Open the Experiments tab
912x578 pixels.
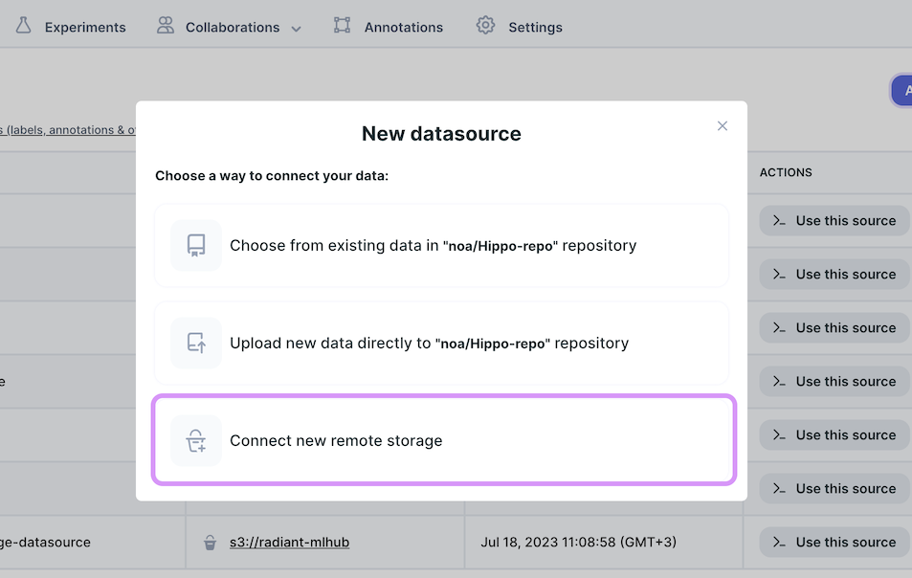click(x=84, y=27)
